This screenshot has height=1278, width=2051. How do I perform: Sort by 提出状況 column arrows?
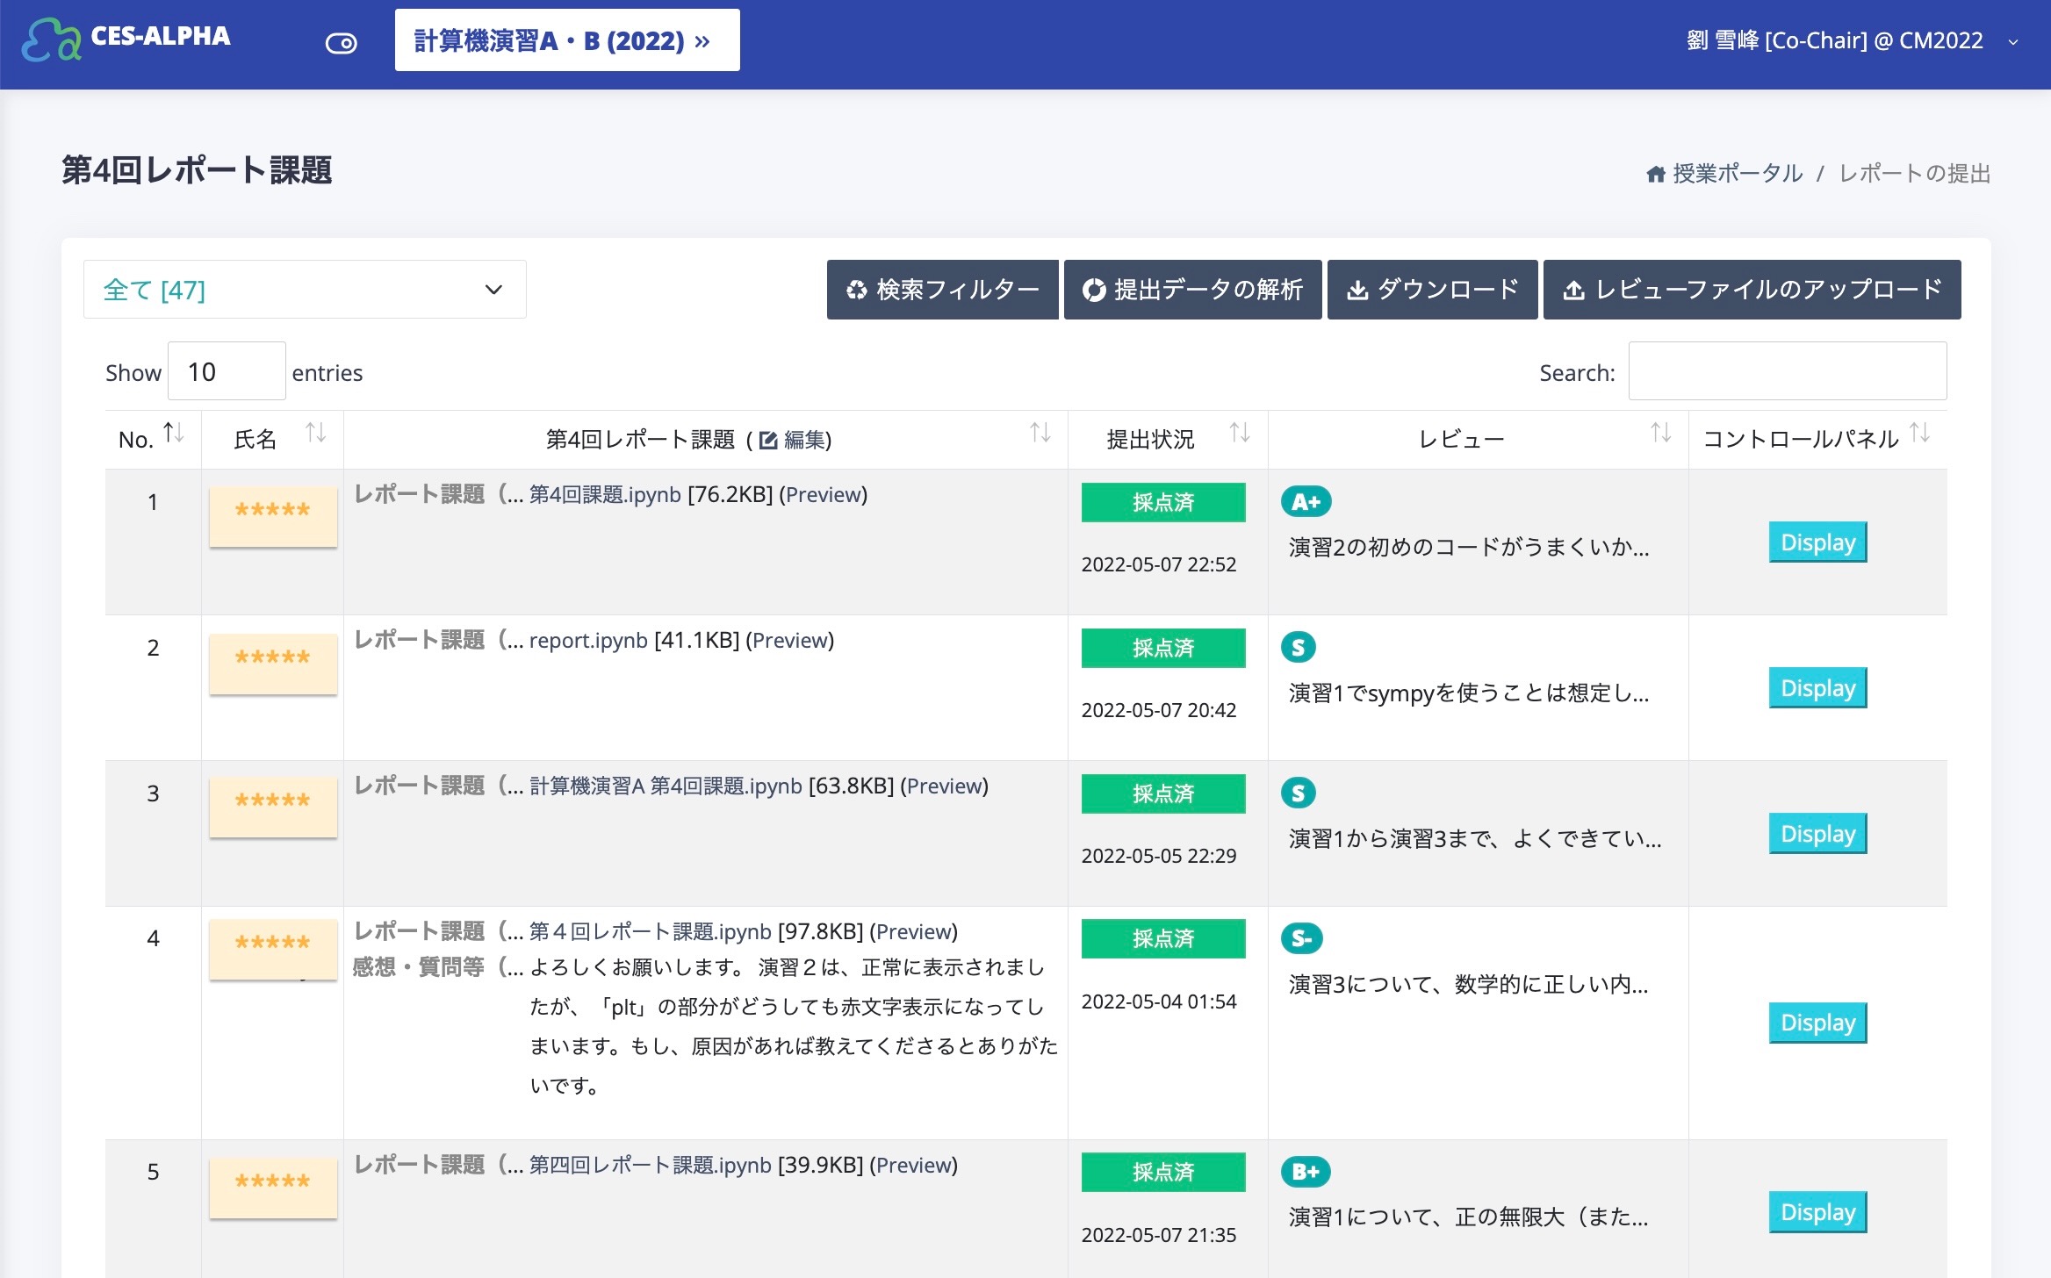1239,433
